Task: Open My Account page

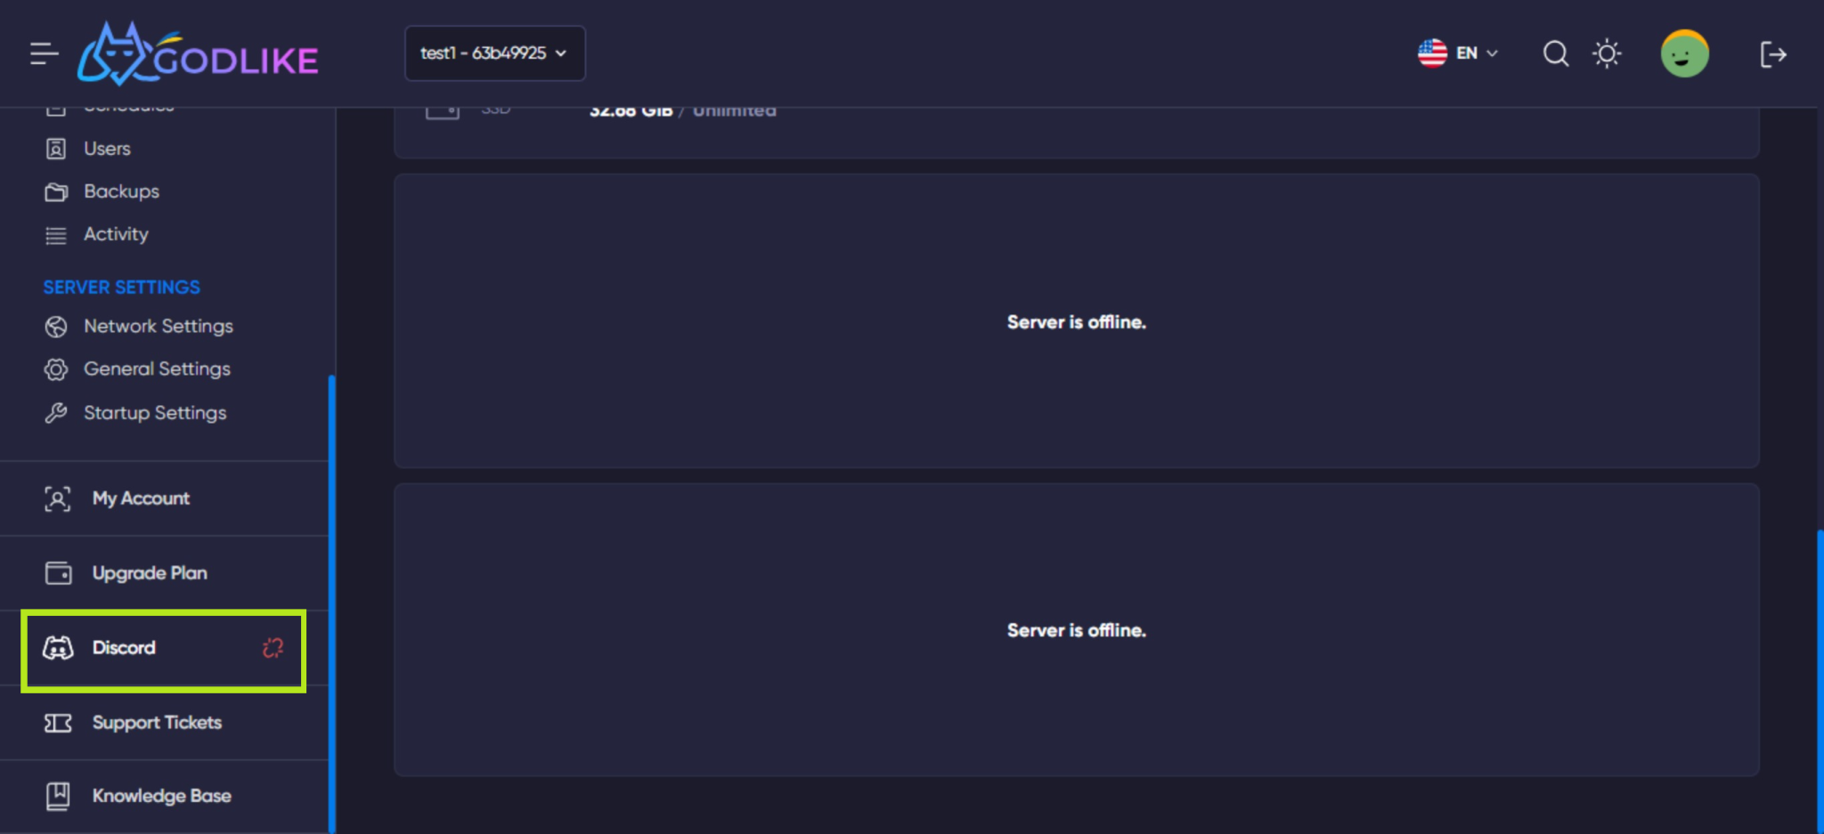Action: [164, 498]
